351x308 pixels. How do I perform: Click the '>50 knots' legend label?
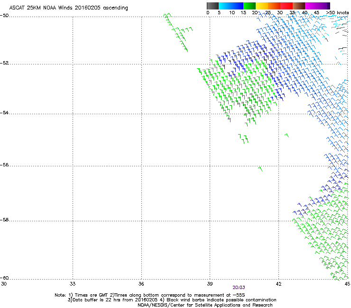pos(337,12)
